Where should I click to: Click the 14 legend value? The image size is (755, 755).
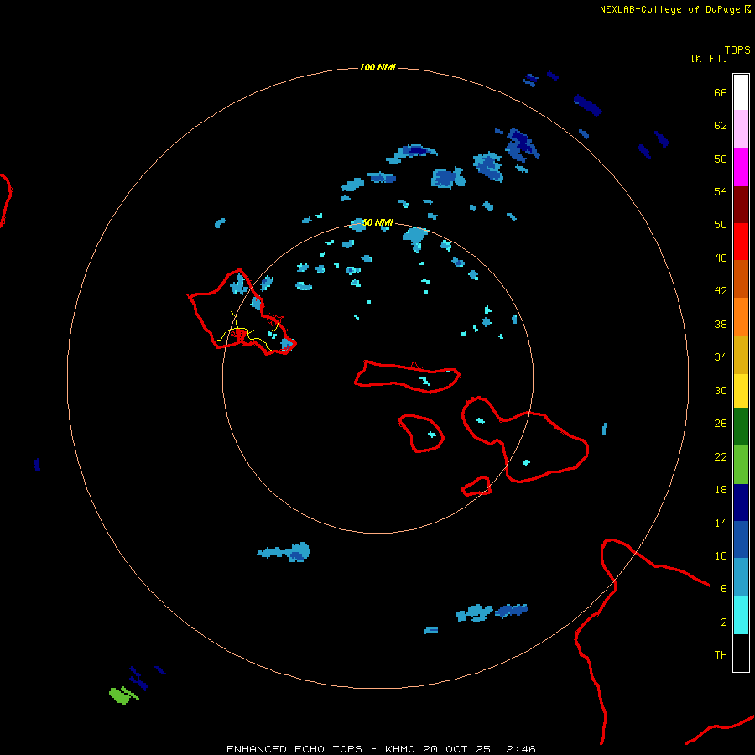point(721,523)
